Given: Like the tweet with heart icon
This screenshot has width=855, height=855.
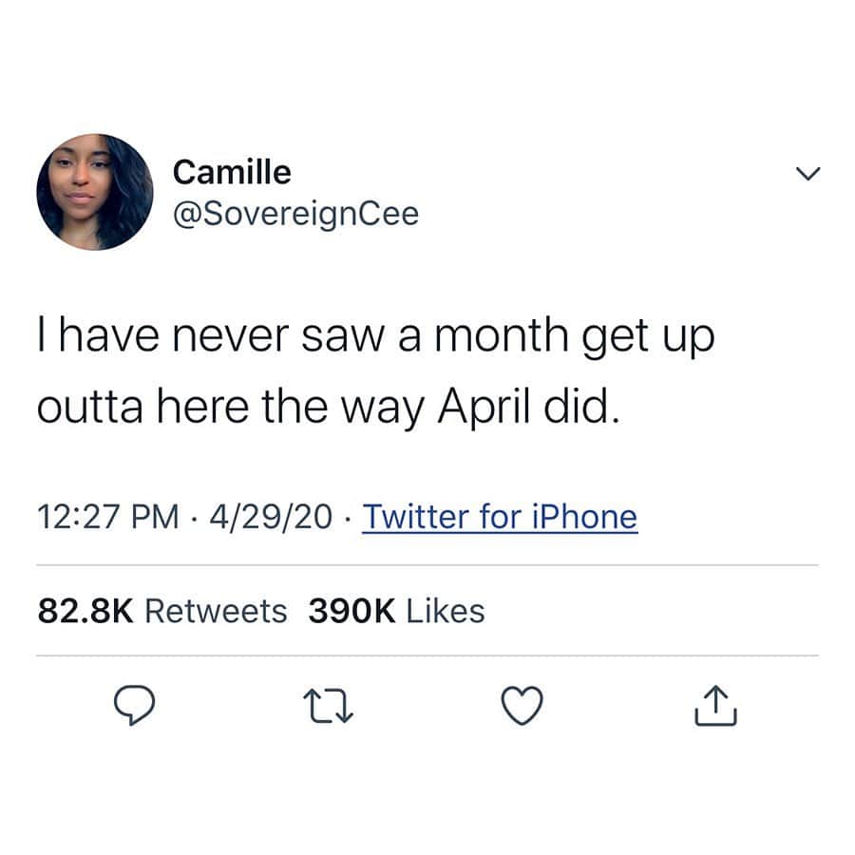Looking at the screenshot, I should [x=522, y=705].
